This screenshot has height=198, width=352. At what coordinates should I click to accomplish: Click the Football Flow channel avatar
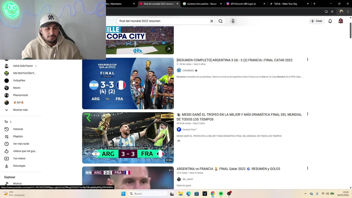(x=179, y=130)
